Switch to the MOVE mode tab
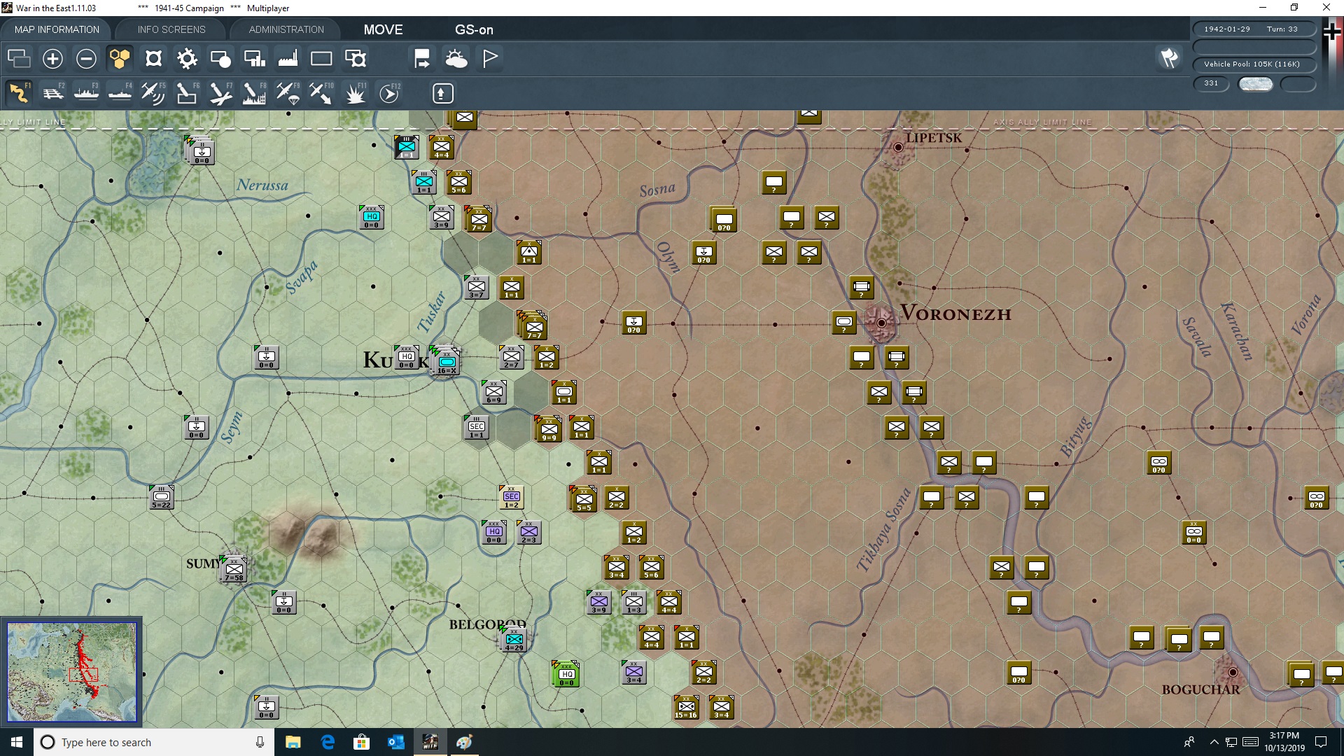The width and height of the screenshot is (1344, 756). [x=382, y=29]
